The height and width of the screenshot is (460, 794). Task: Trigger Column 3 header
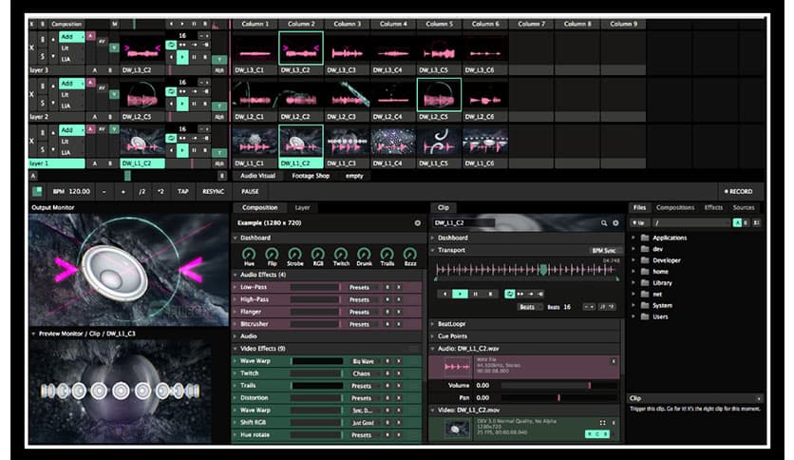(347, 24)
